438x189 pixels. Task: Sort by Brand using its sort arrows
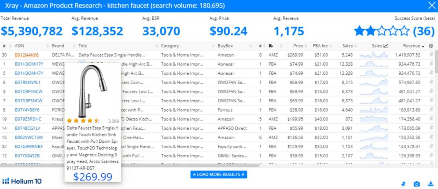[x=74, y=46]
